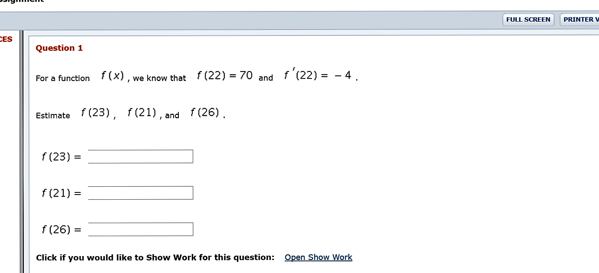Click the FULL SCREEN button
This screenshot has height=273, width=599.
528,19
